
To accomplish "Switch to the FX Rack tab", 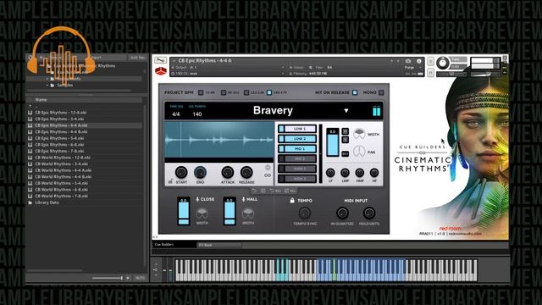I will [219, 245].
